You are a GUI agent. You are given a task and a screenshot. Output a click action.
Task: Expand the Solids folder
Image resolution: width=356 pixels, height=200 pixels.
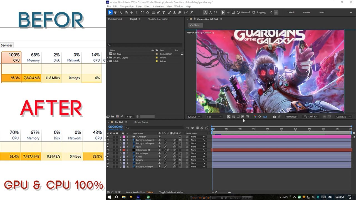point(107,61)
